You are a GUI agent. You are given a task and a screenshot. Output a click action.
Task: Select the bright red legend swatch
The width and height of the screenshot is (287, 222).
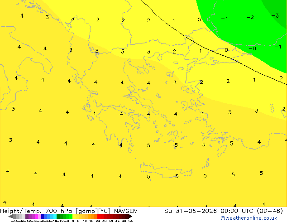[99, 216]
